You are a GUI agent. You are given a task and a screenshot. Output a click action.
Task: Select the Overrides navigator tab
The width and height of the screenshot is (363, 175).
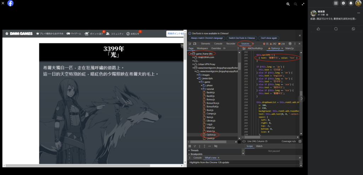pos(216,48)
